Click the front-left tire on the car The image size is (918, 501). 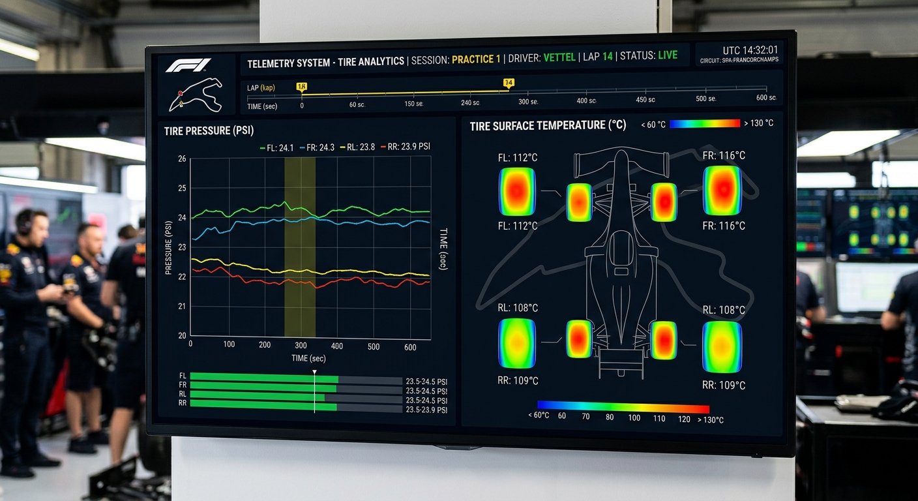click(x=579, y=203)
